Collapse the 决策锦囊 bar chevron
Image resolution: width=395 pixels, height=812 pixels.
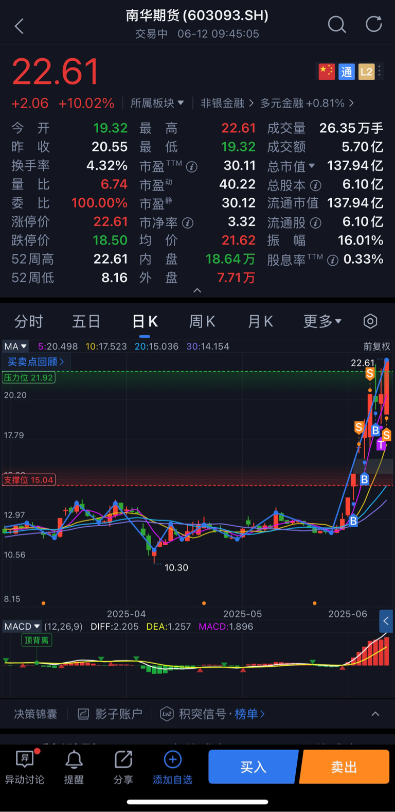pyautogui.click(x=375, y=714)
